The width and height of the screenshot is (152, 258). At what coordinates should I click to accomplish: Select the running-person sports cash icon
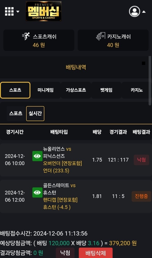point(26,35)
